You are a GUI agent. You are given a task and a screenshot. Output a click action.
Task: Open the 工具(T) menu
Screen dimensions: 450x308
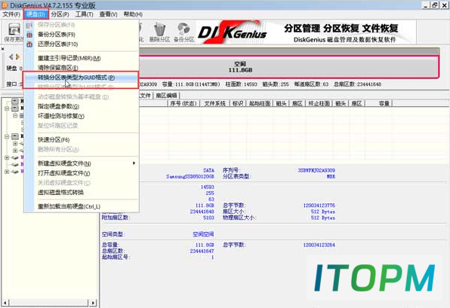point(84,14)
